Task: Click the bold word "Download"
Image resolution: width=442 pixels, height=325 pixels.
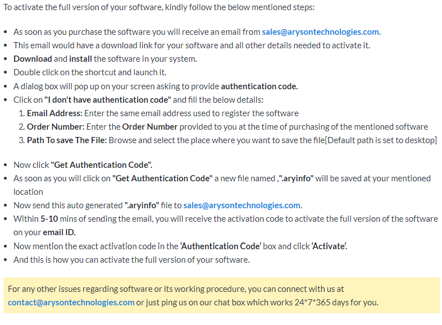Action: click(33, 59)
